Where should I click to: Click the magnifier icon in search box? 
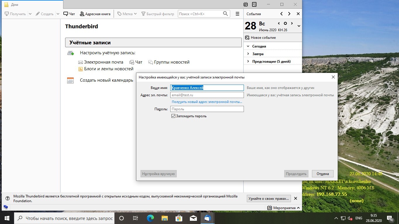[225, 14]
